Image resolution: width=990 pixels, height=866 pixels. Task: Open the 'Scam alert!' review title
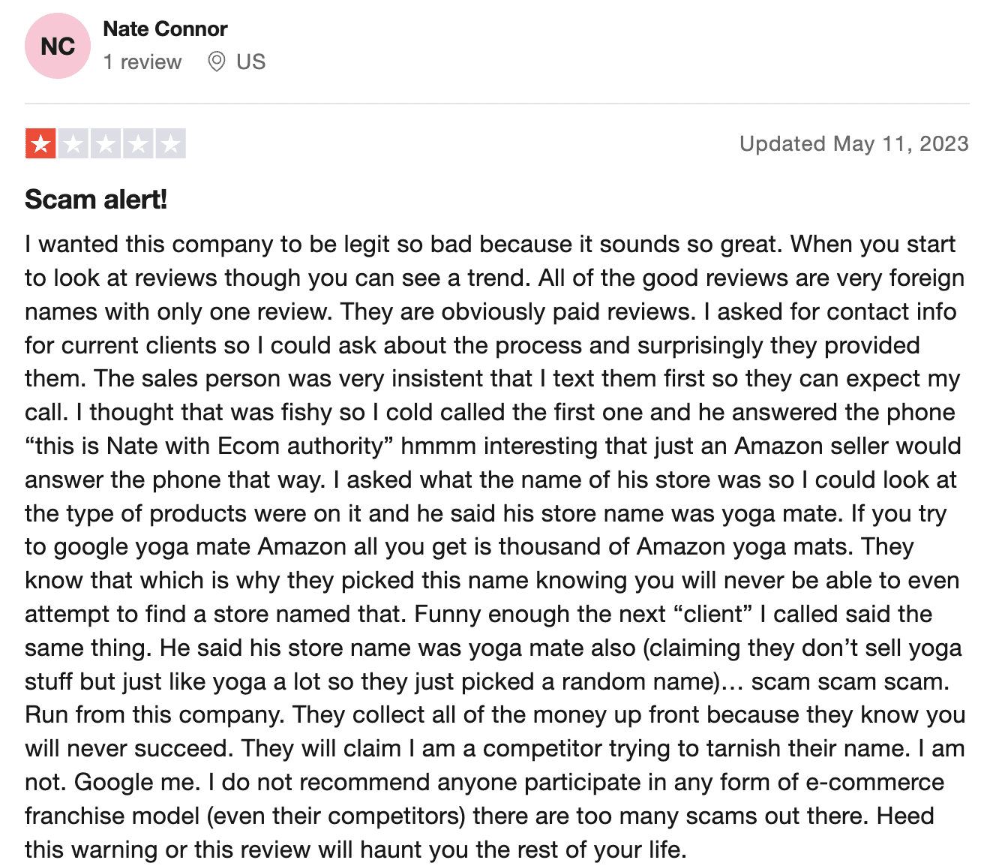point(96,200)
